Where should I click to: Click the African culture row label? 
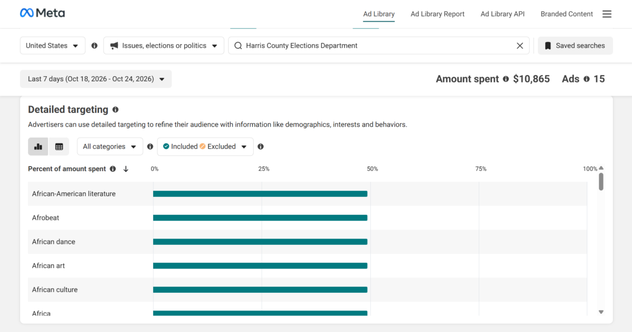point(55,289)
